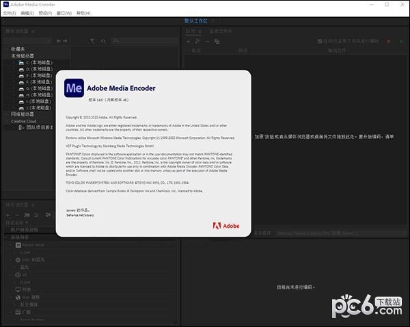
Task: Click the new preset plus icon
Action: [x=8, y=215]
